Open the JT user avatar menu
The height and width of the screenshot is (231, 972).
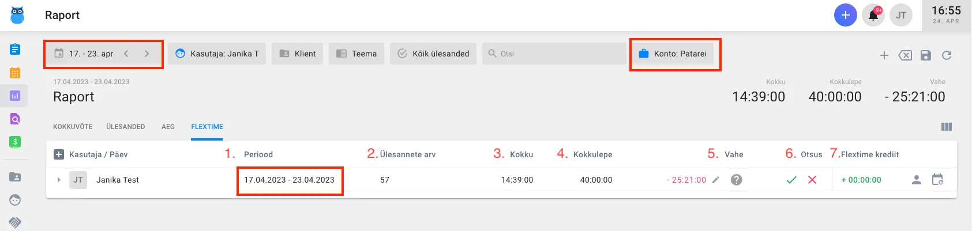tap(901, 16)
